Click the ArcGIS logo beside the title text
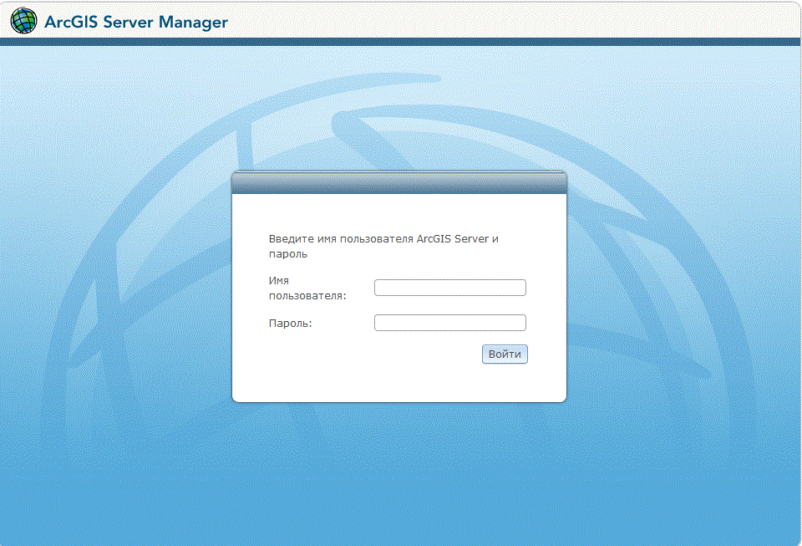This screenshot has height=546, width=802. tap(22, 21)
